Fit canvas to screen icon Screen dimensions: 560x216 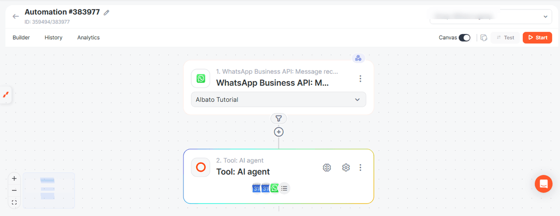click(x=14, y=202)
